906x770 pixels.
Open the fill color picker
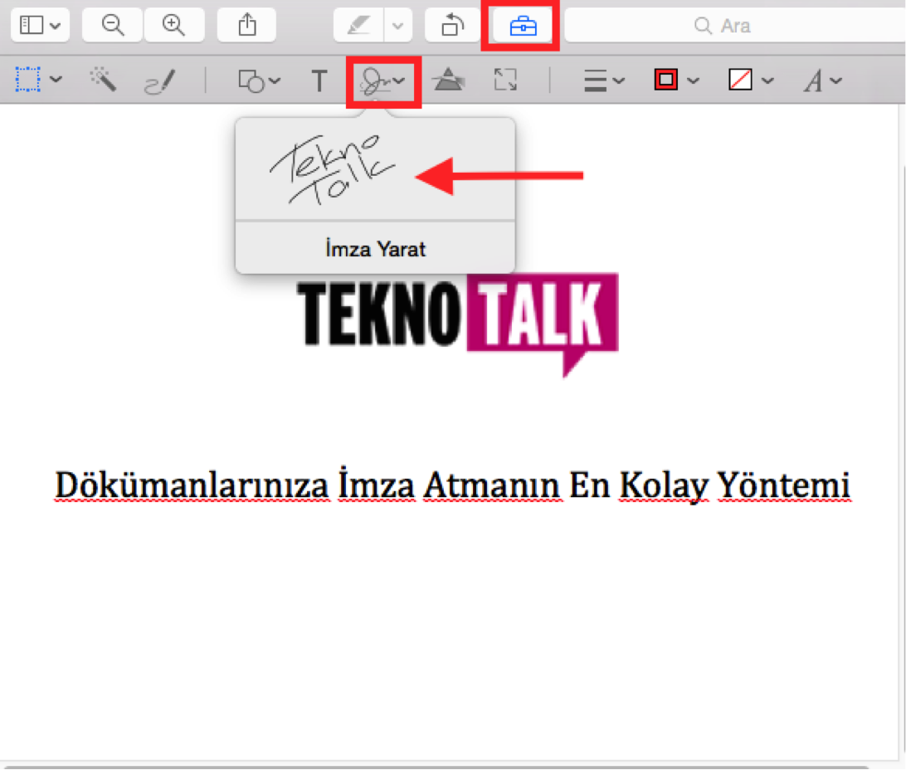pyautogui.click(x=751, y=80)
